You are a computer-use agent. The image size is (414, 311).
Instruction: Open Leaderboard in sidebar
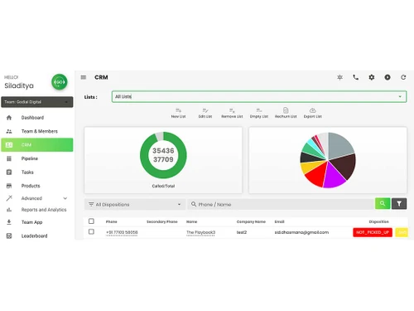(37, 236)
